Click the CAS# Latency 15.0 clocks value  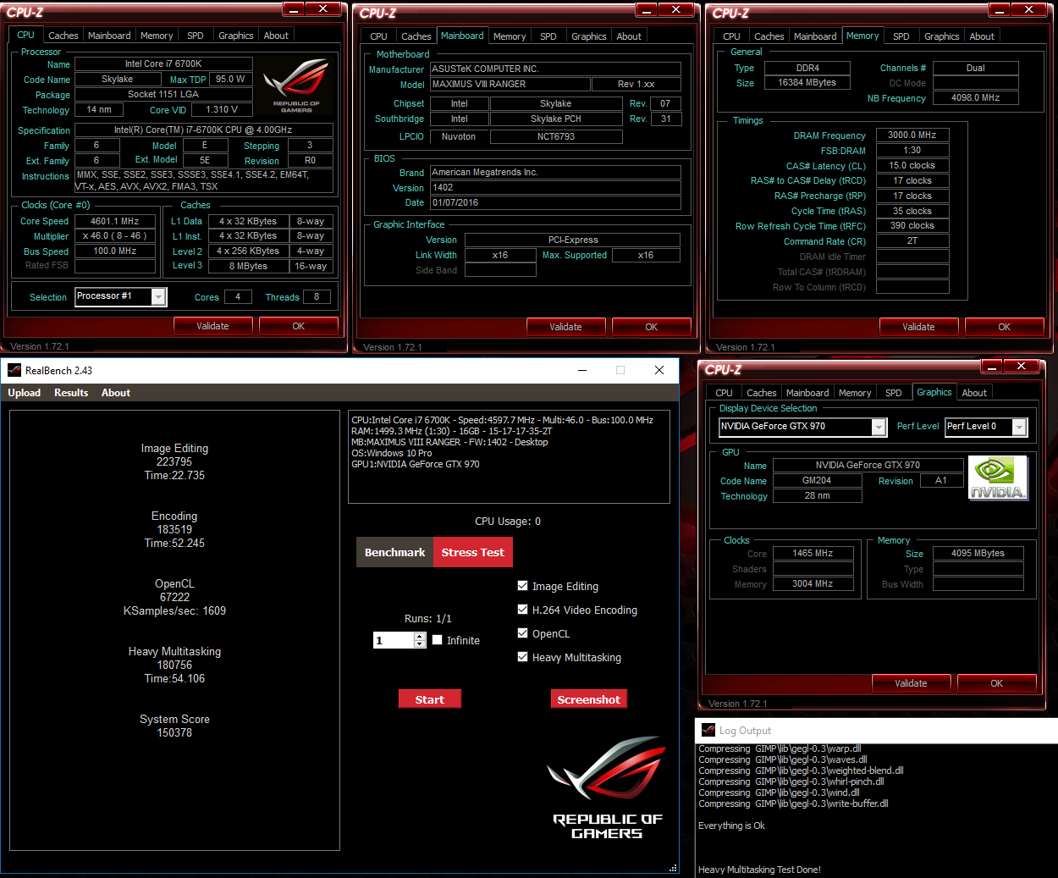pyautogui.click(x=912, y=165)
